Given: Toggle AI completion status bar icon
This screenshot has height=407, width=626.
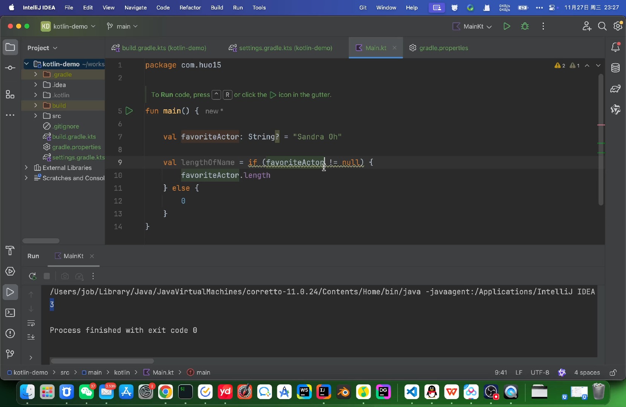Looking at the screenshot, I should point(562,372).
